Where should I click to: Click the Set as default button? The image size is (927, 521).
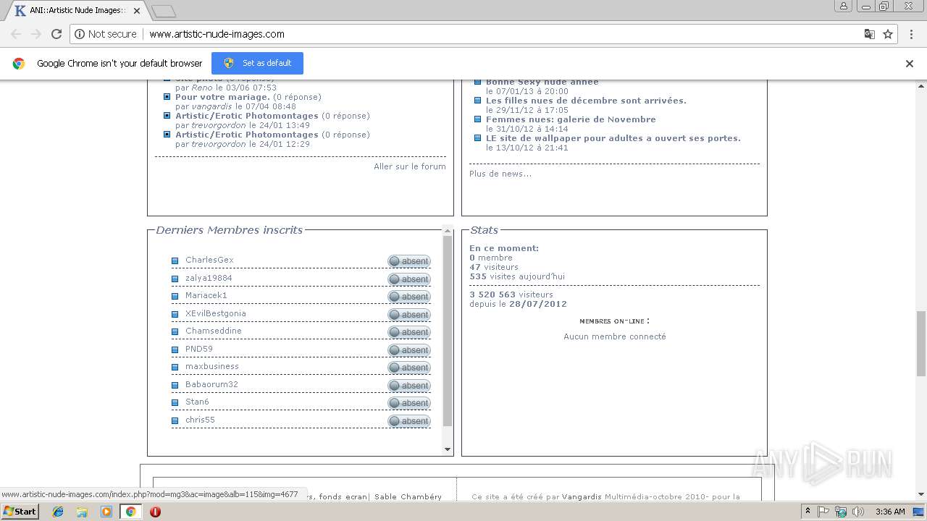click(x=257, y=63)
